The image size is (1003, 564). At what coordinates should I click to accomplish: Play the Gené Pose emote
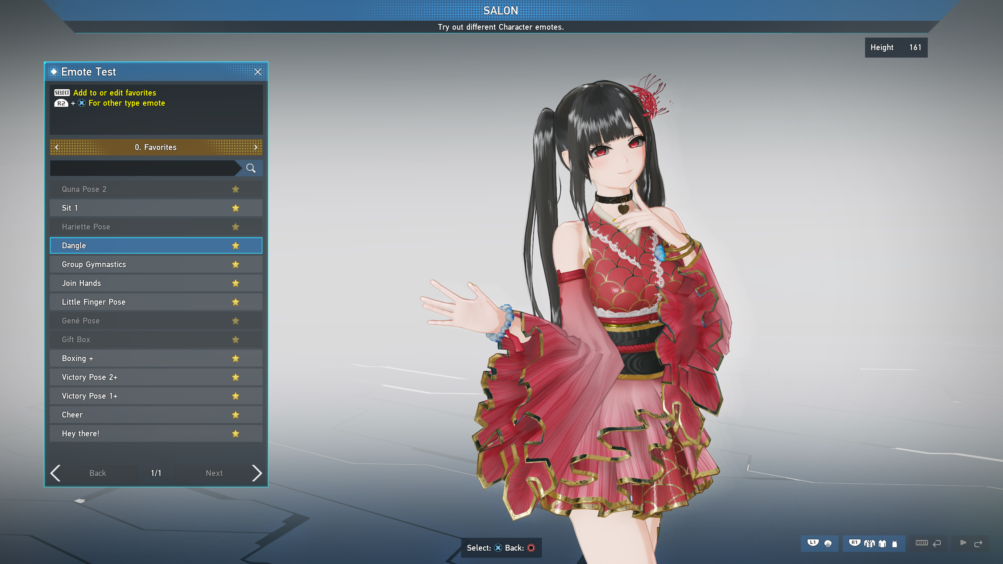point(156,321)
